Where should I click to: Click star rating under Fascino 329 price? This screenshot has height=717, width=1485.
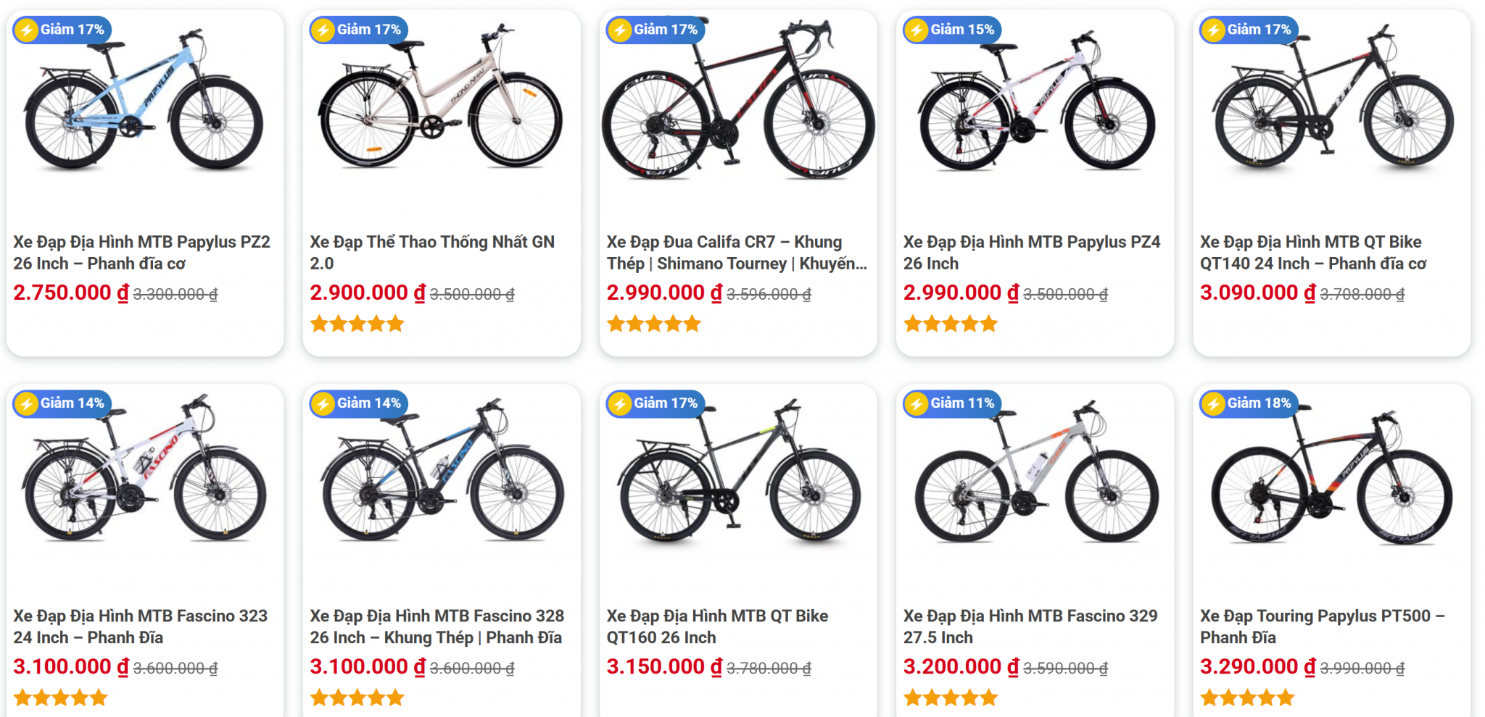point(950,698)
